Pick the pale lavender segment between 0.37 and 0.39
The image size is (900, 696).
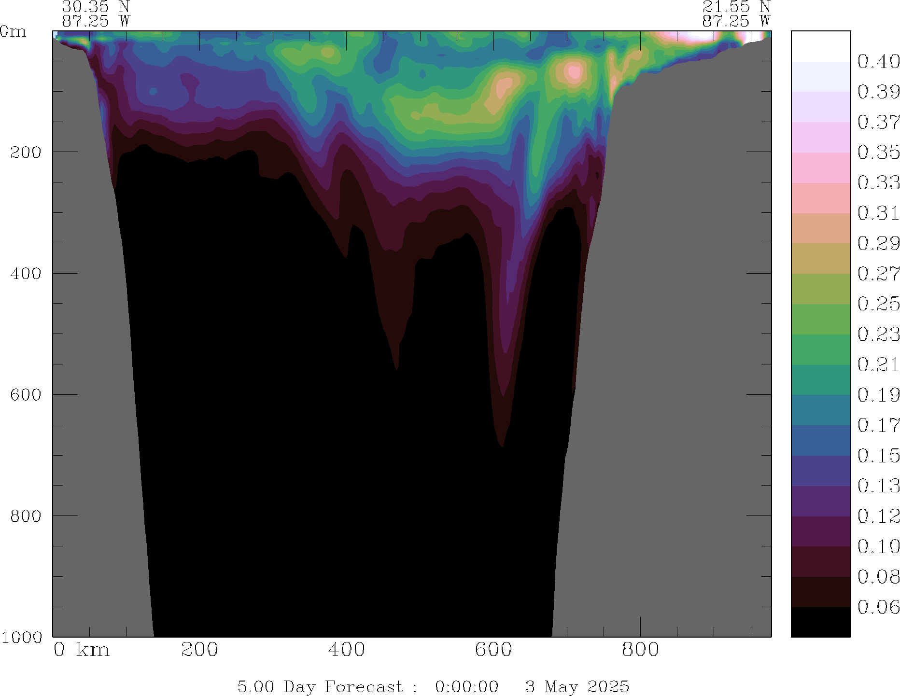pyautogui.click(x=821, y=107)
